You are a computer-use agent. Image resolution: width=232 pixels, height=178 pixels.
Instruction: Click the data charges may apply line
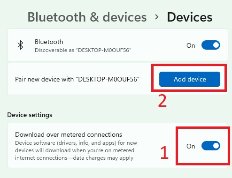74,158
